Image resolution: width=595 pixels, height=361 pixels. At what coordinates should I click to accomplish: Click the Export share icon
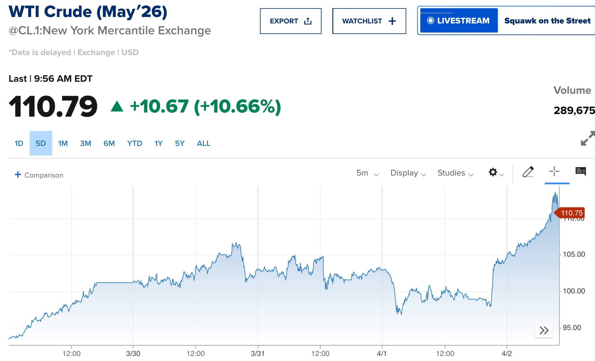click(x=308, y=21)
